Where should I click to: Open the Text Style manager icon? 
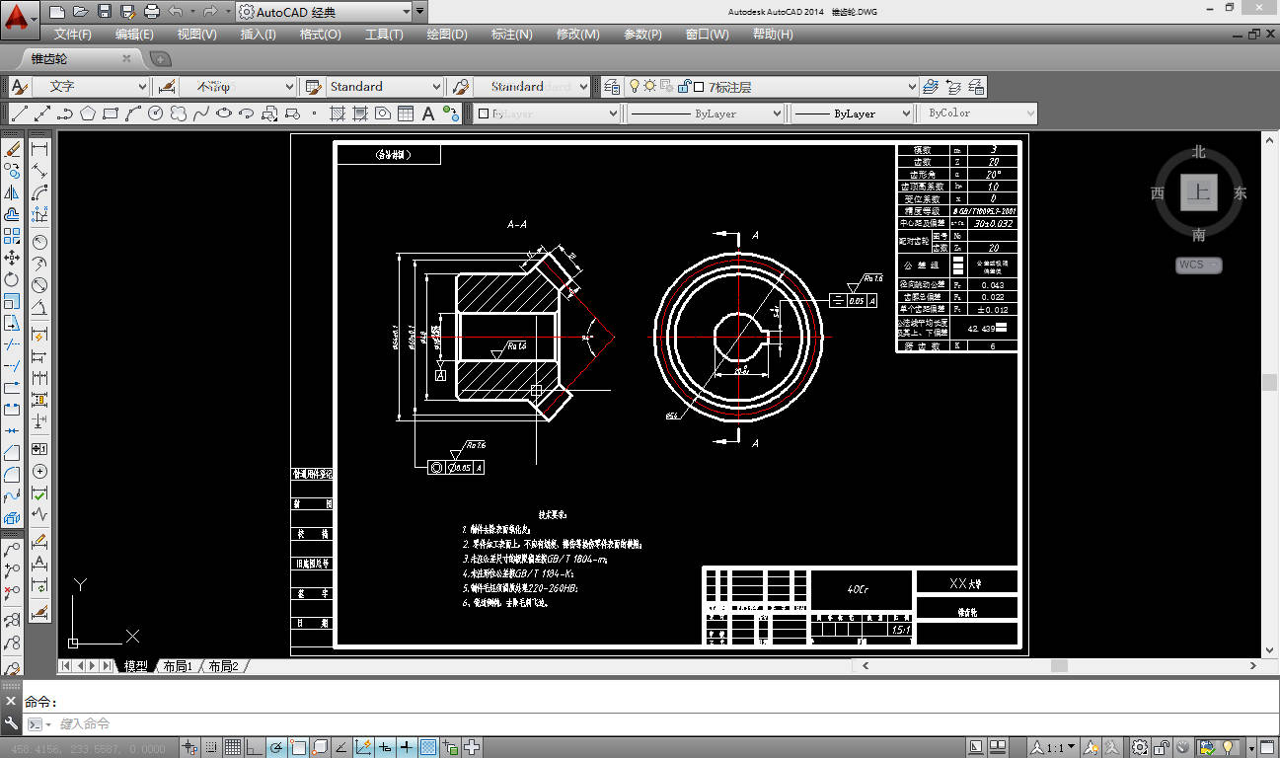click(19, 87)
